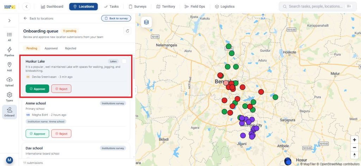
Task: Click the 11 pending badge
Action: (69, 31)
